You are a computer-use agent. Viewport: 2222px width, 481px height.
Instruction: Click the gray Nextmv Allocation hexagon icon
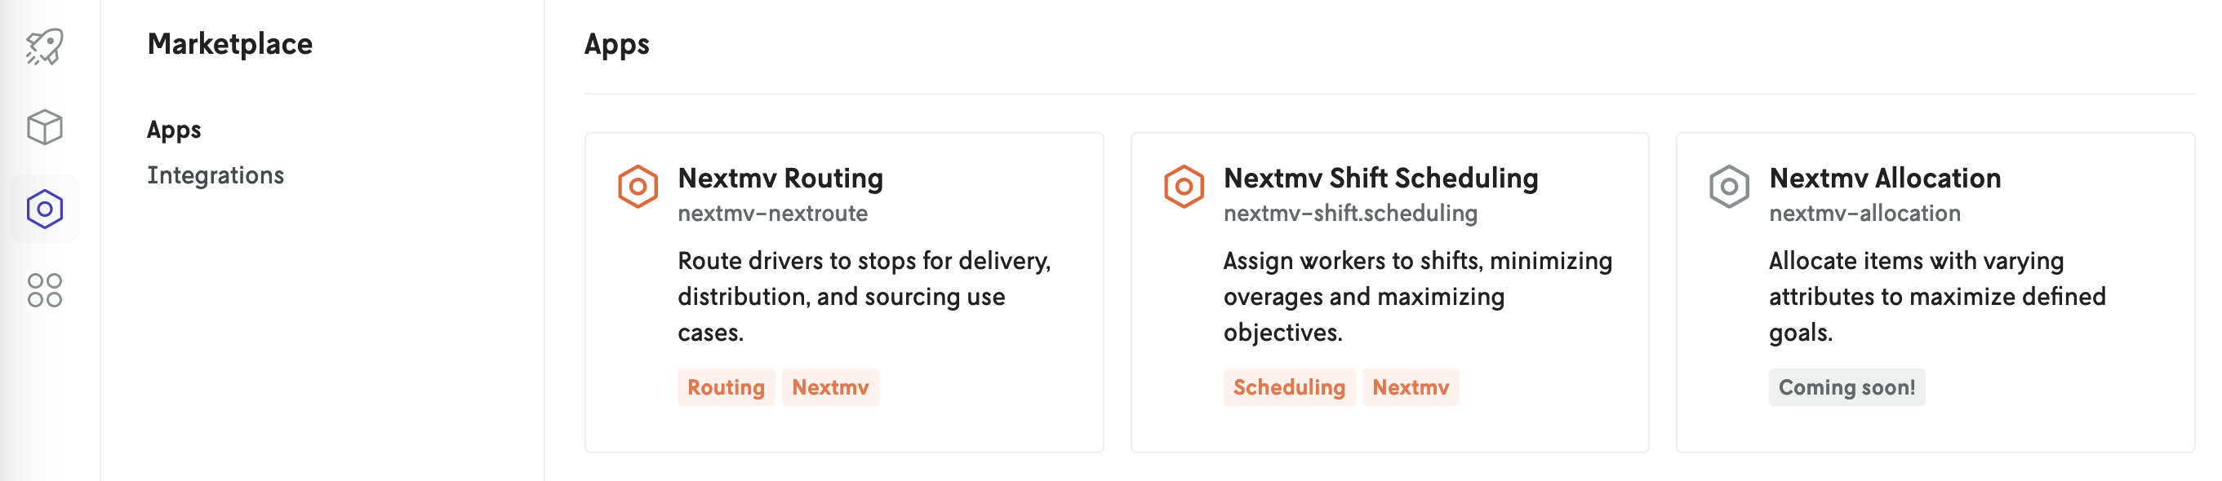click(1729, 186)
